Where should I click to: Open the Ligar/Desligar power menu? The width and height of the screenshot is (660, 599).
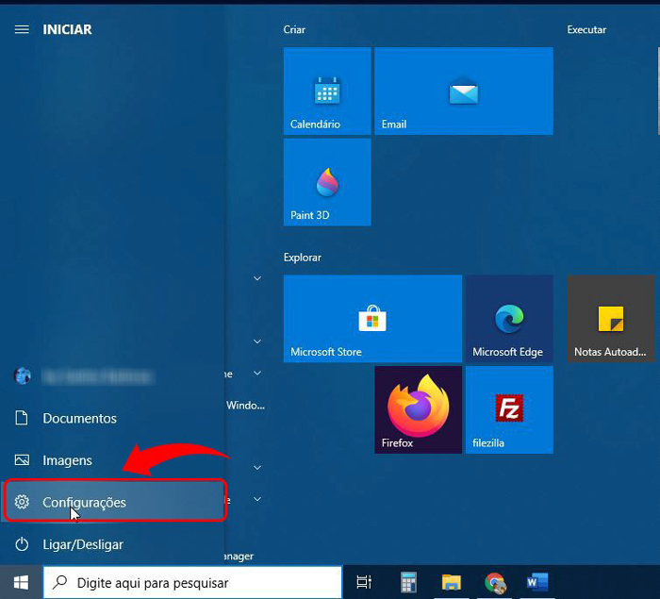click(x=112, y=544)
